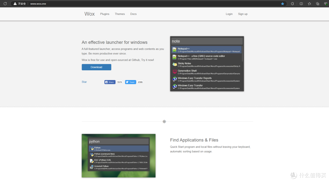The image size is (329, 182).
Task: Click the scrollbar in the note results list
Action: pos(242,54)
